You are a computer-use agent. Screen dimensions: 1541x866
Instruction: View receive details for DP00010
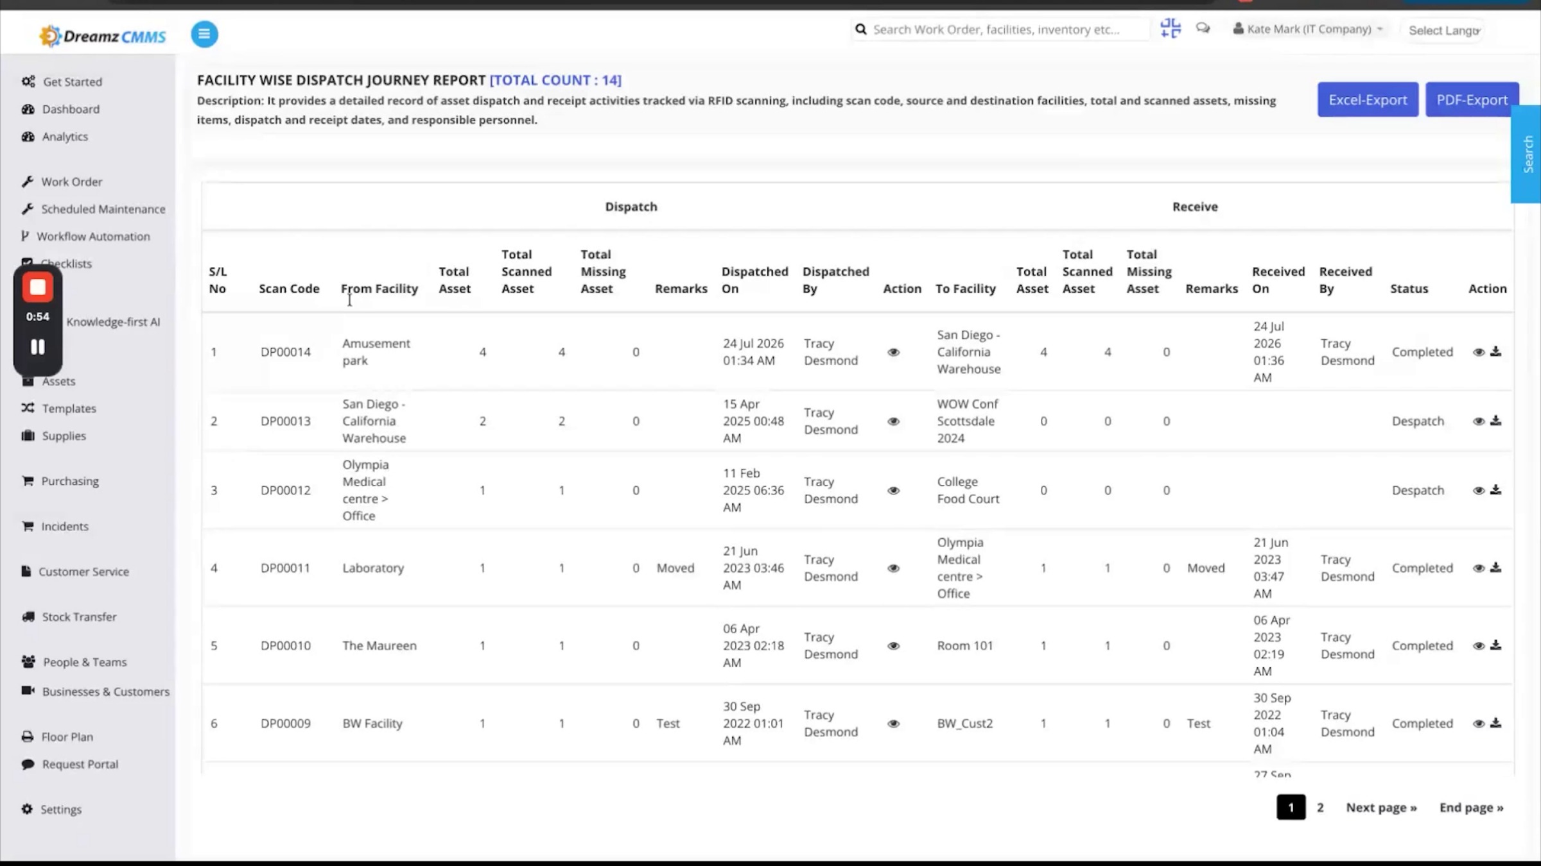[1478, 646]
